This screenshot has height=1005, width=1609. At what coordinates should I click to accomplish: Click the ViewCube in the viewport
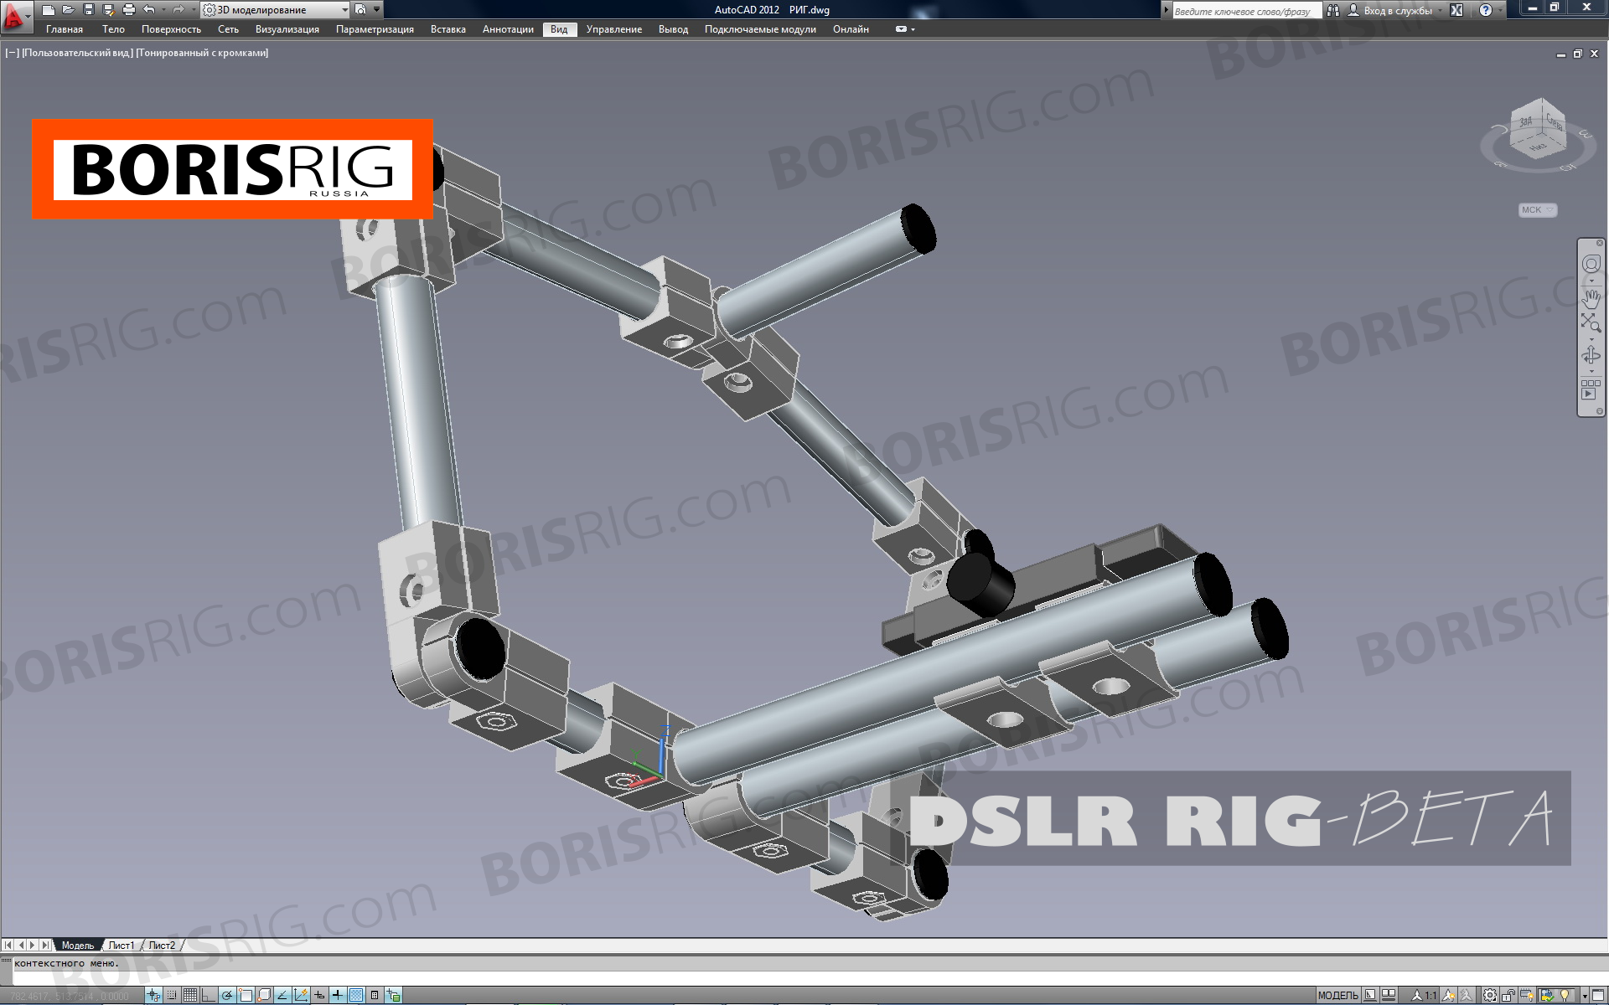tap(1539, 131)
